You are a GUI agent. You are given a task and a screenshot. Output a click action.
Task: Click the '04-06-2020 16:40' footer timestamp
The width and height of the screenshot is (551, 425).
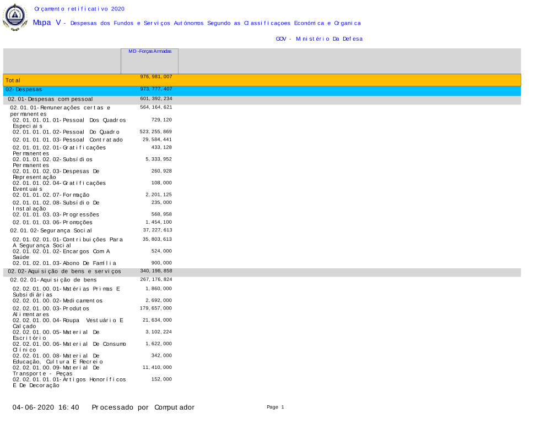[46, 407]
